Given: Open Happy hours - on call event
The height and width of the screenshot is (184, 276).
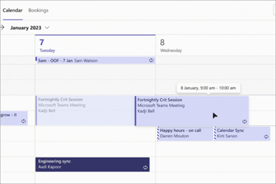Looking at the screenshot, I should [185, 133].
